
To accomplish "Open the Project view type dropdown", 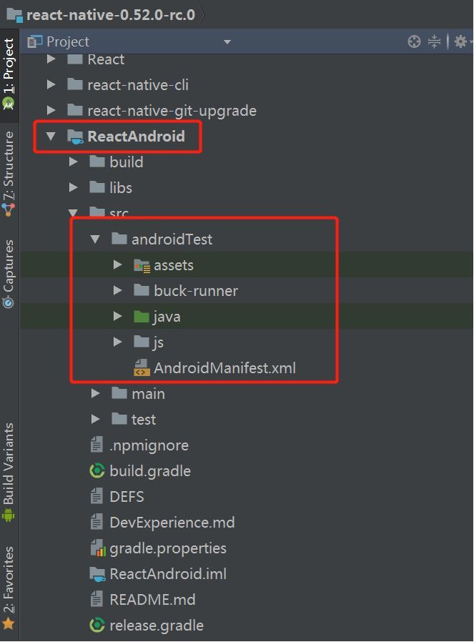I will 227,42.
